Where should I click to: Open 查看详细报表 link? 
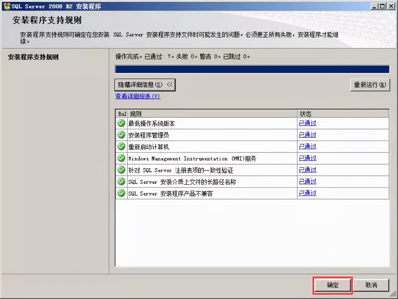[x=137, y=96]
